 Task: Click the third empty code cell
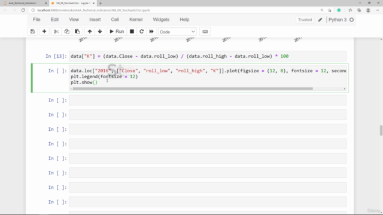(x=208, y=129)
